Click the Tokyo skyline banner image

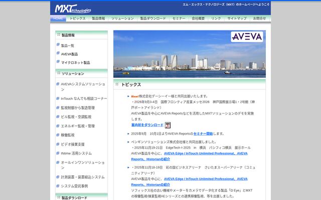190,54
